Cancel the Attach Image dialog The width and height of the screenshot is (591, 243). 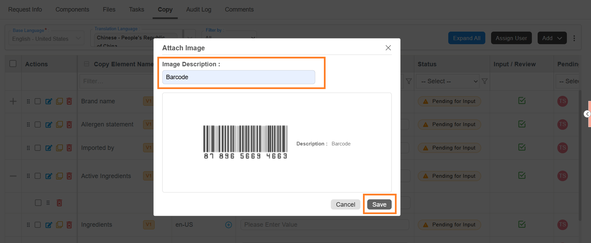pos(346,204)
